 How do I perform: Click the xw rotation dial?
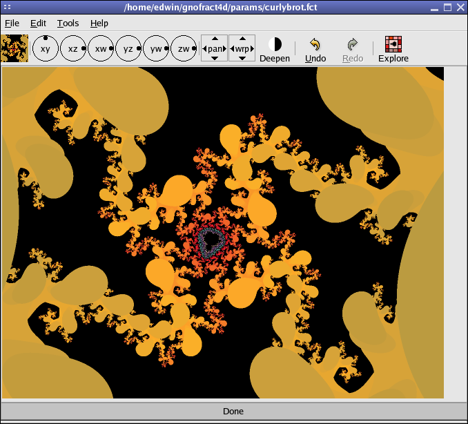coord(101,49)
